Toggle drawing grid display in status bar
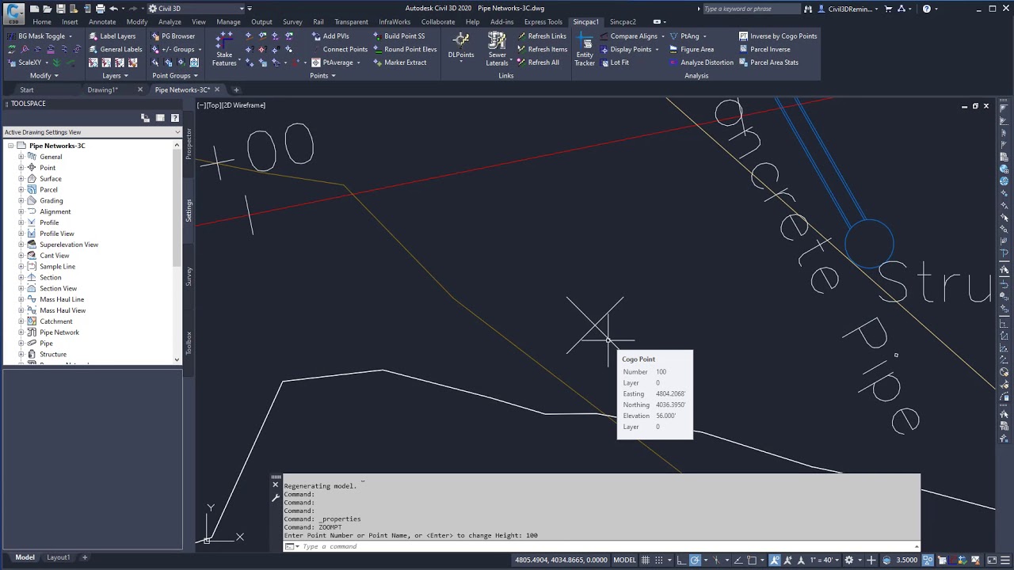Image resolution: width=1014 pixels, height=570 pixels. [645, 560]
